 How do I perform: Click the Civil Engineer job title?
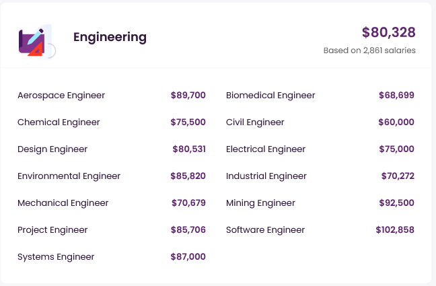click(x=255, y=122)
